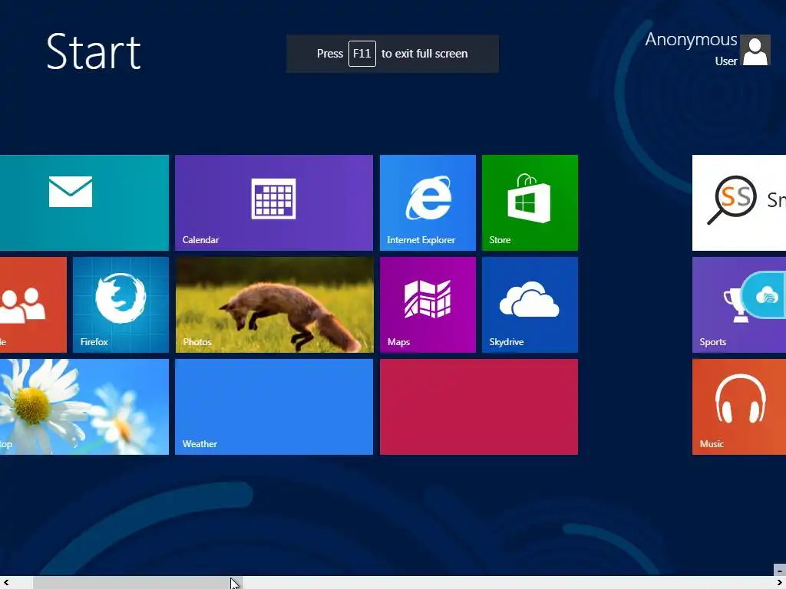
Task: Click the Anonymous User name text
Action: coord(691,48)
